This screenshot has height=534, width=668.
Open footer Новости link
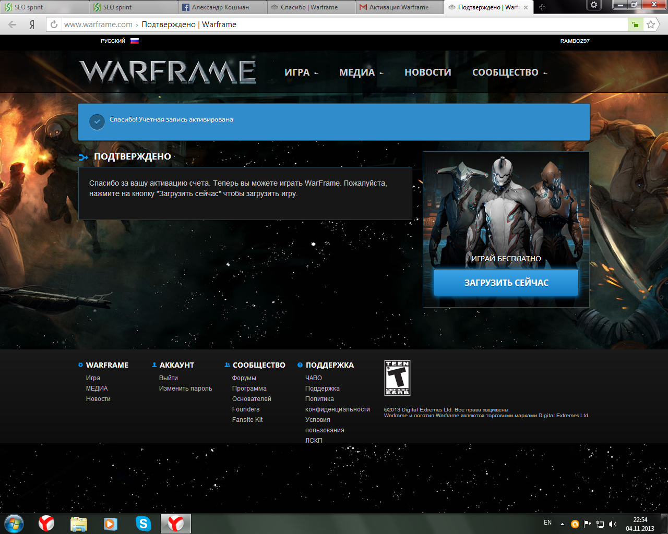click(x=98, y=399)
